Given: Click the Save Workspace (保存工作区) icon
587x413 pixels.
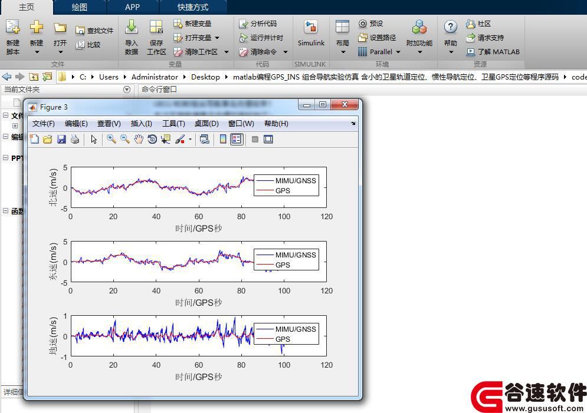Looking at the screenshot, I should (156, 28).
